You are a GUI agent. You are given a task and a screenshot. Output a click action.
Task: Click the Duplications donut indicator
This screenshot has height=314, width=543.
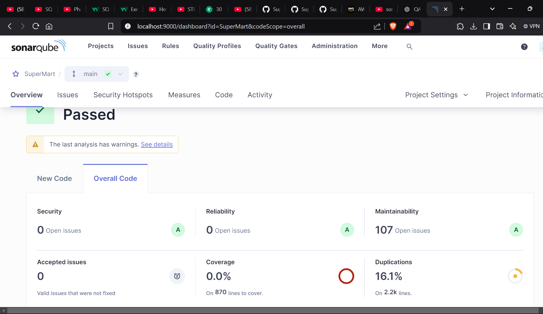point(515,276)
